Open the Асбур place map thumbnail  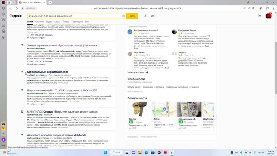click(x=164, y=109)
